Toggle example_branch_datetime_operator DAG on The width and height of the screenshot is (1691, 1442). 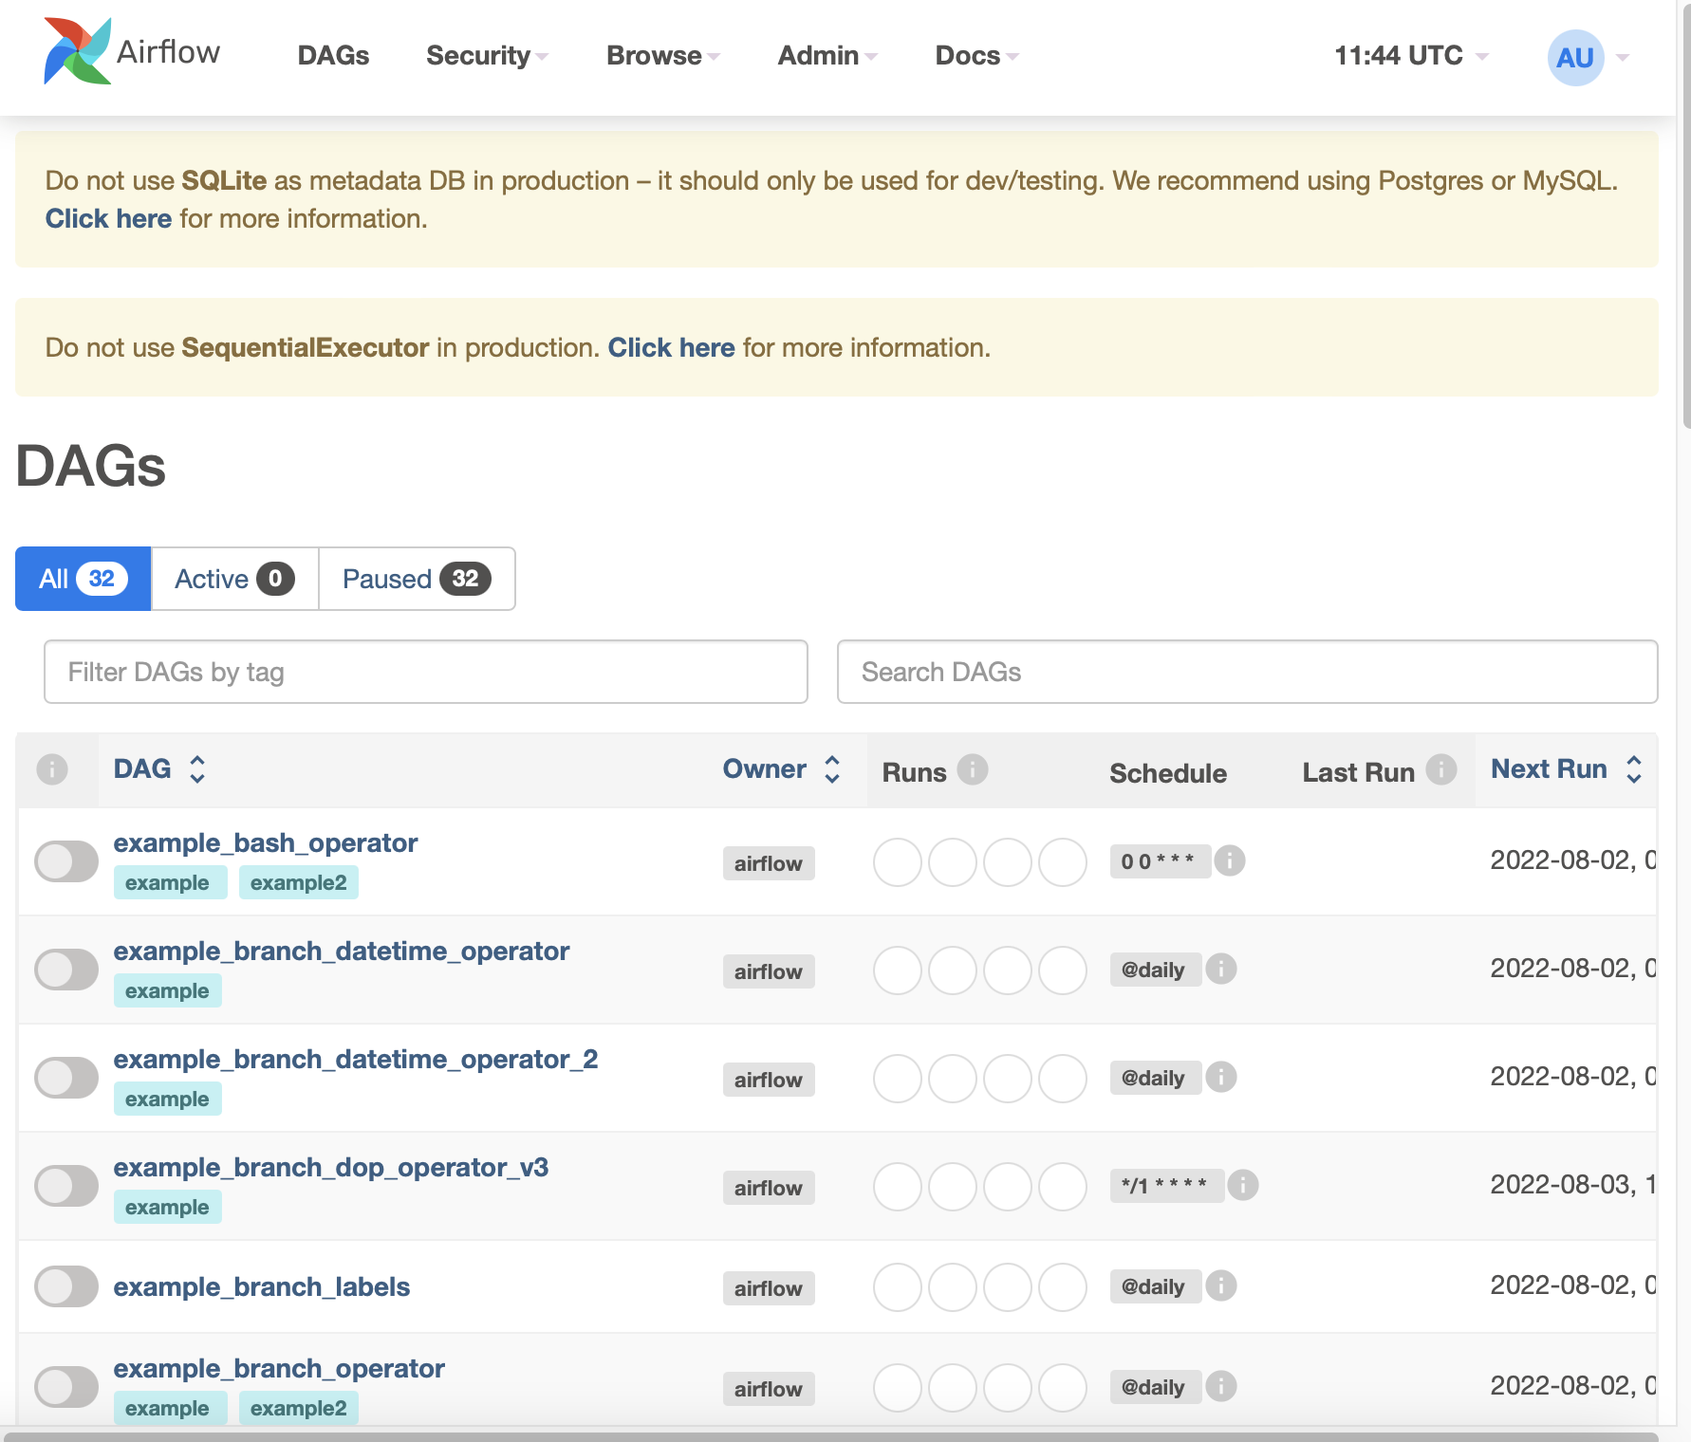66,970
